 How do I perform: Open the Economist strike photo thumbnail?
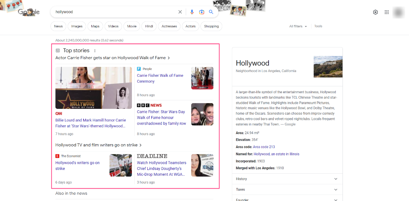pos(121,165)
